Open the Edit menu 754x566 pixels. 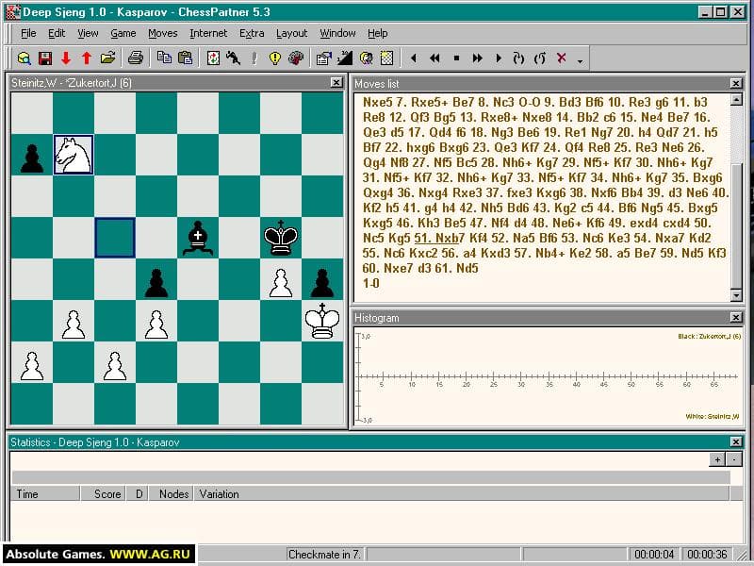point(57,33)
